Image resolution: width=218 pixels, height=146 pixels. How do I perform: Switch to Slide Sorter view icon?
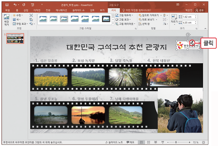[x=148, y=142]
